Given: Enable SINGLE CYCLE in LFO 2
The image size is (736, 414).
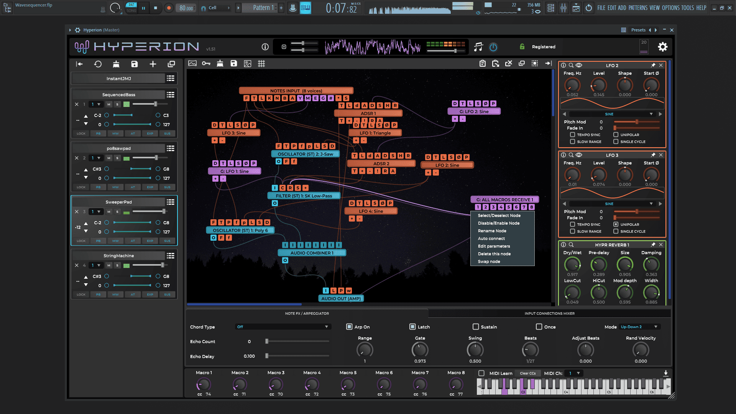Looking at the screenshot, I should (x=616, y=141).
